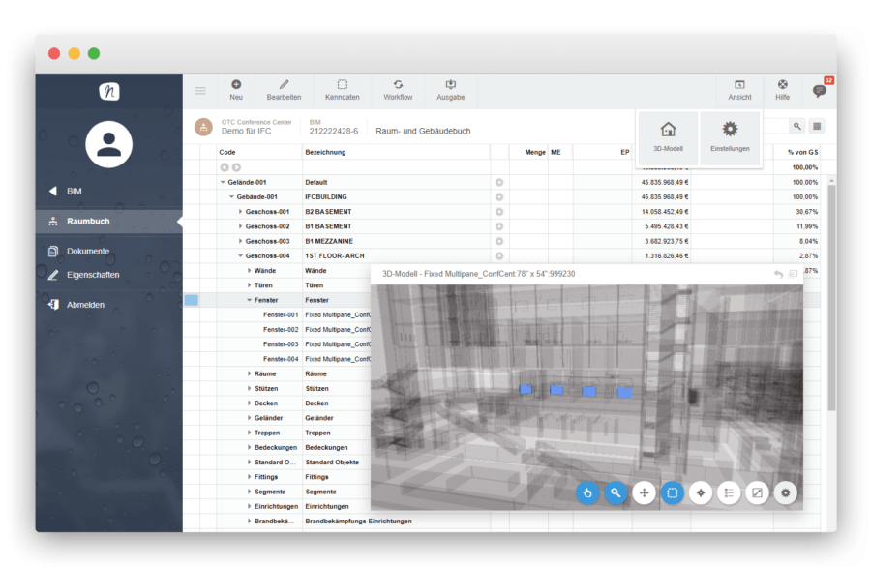Activate the zoom tool in the 3D viewer
Image resolution: width=871 pixels, height=567 pixels.
pyautogui.click(x=616, y=492)
